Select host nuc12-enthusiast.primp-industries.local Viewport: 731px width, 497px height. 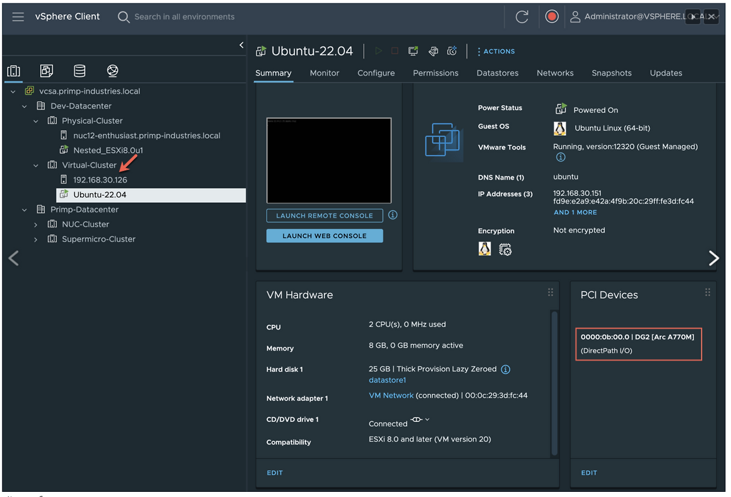(147, 136)
